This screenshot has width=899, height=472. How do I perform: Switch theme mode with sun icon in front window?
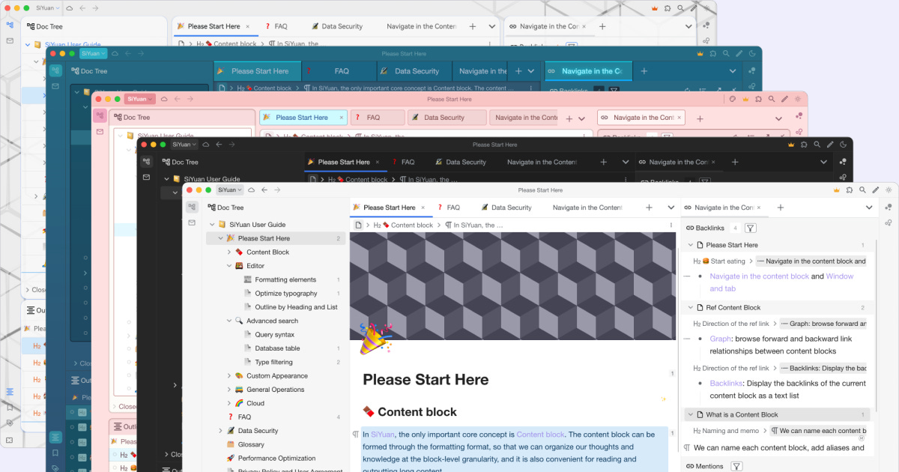(889, 190)
